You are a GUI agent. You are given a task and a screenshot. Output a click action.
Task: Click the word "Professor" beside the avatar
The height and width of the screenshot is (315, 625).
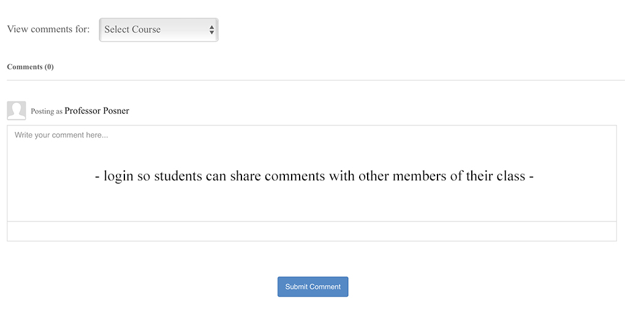83,111
